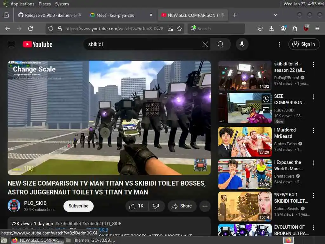This screenshot has height=244, width=325.
Task: Open 'I Exposed the World's Most' title
Action: click(x=288, y=165)
